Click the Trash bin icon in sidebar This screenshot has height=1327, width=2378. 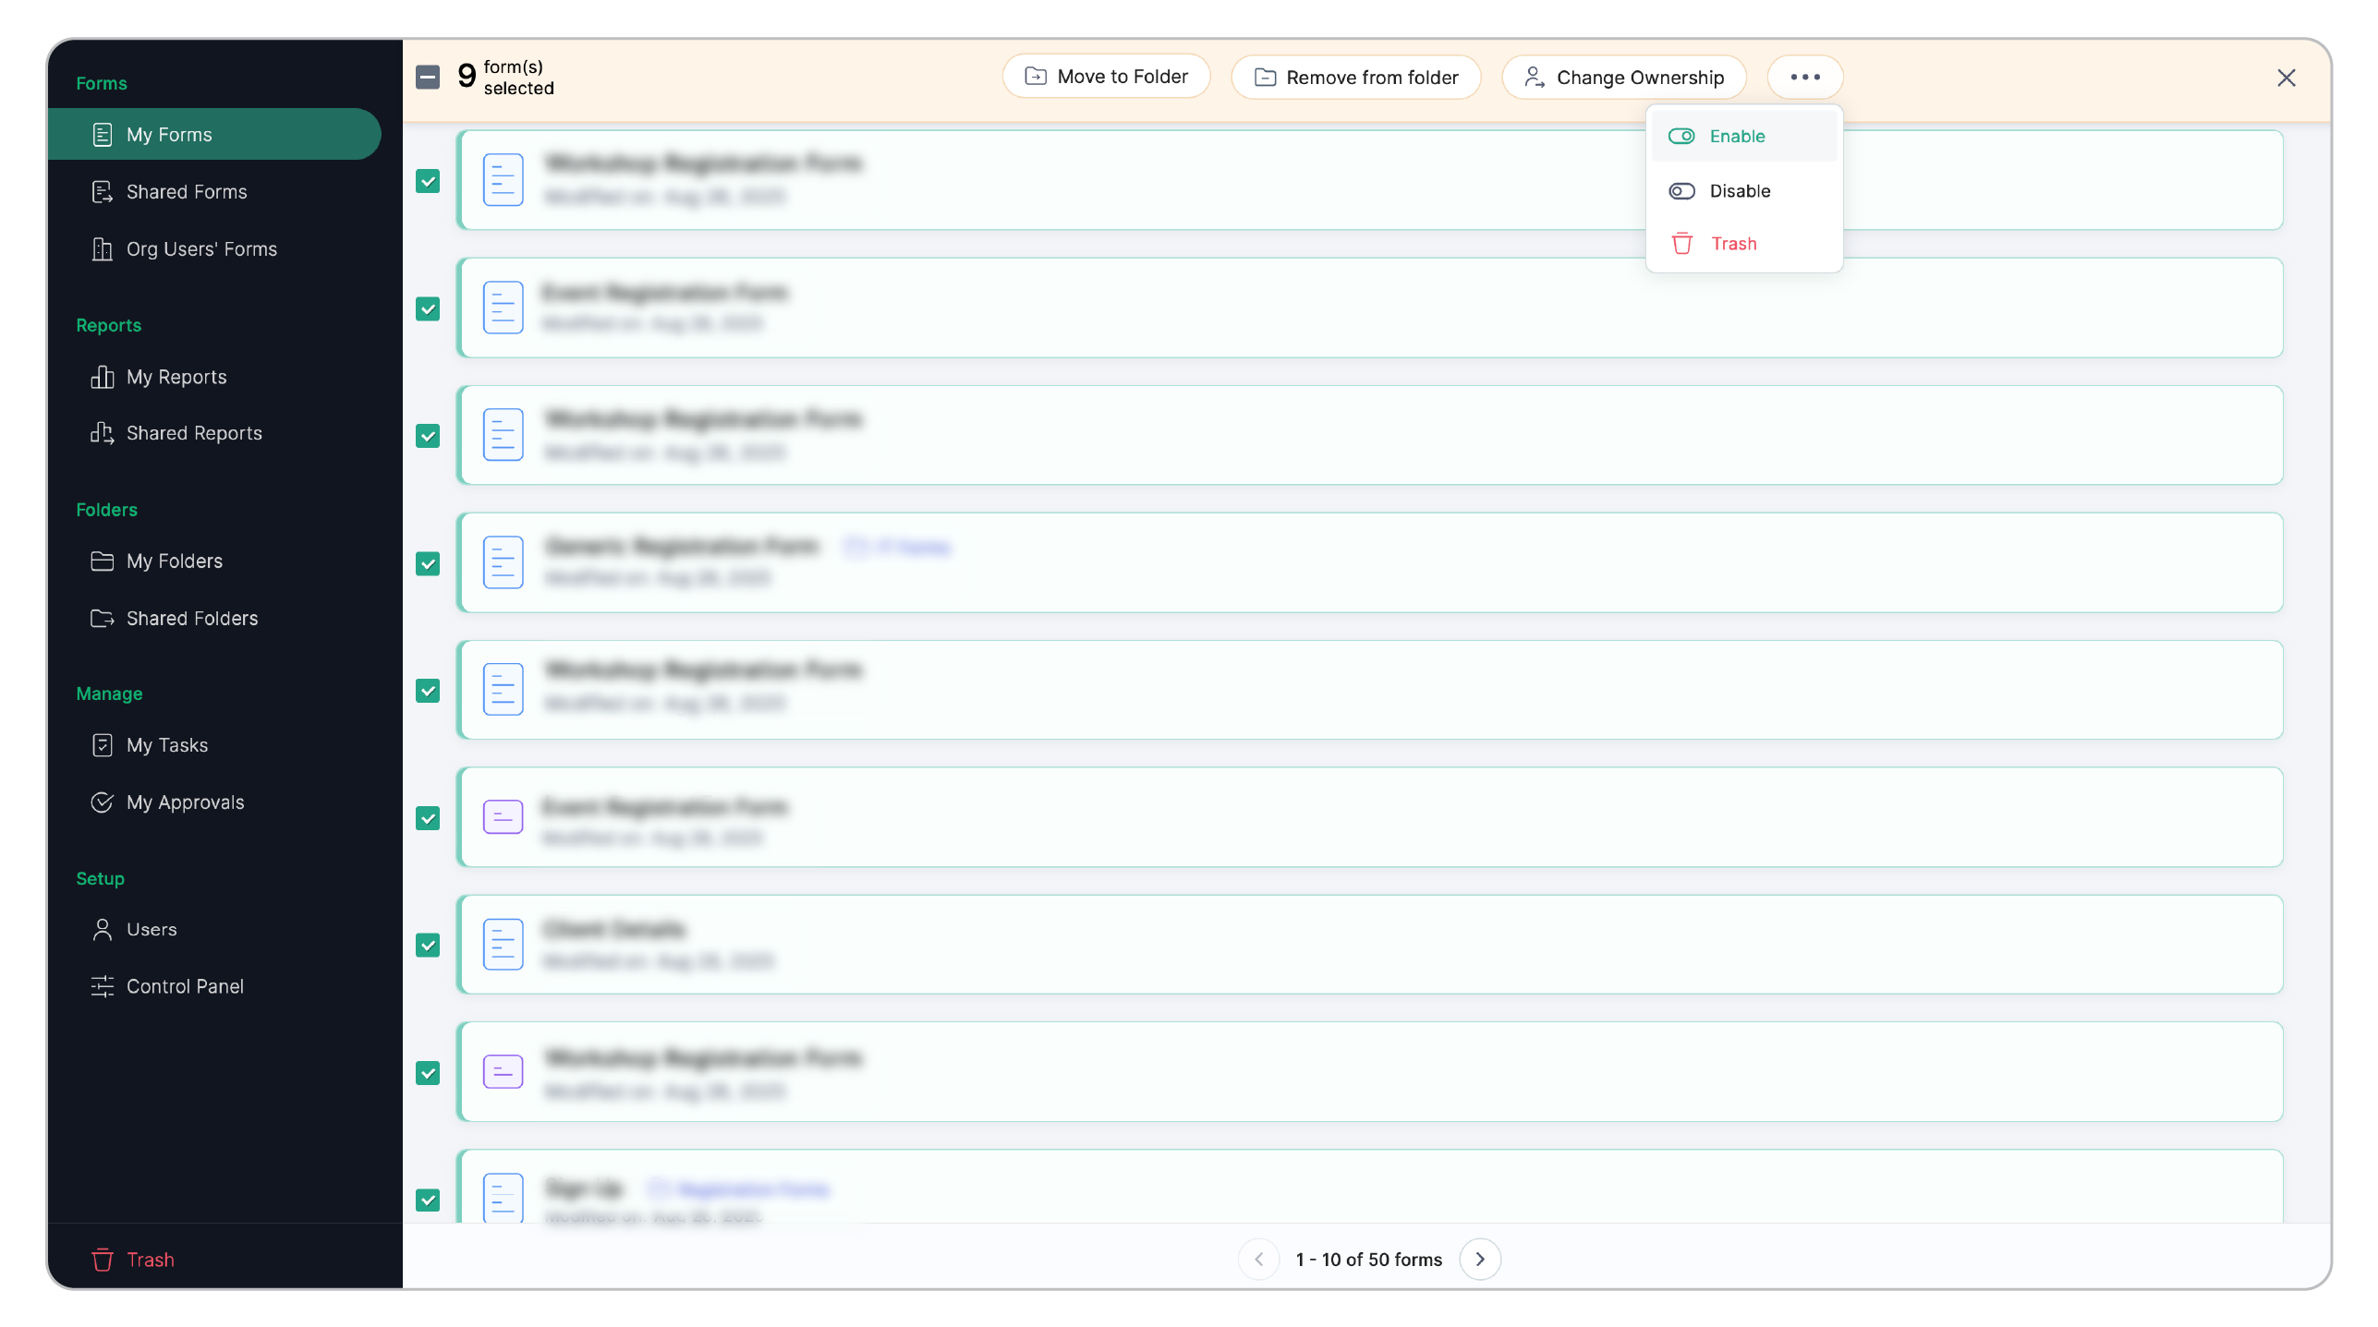[x=102, y=1260]
